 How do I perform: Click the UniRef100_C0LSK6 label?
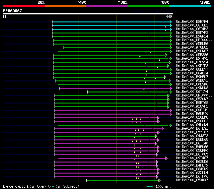click(192, 84)
